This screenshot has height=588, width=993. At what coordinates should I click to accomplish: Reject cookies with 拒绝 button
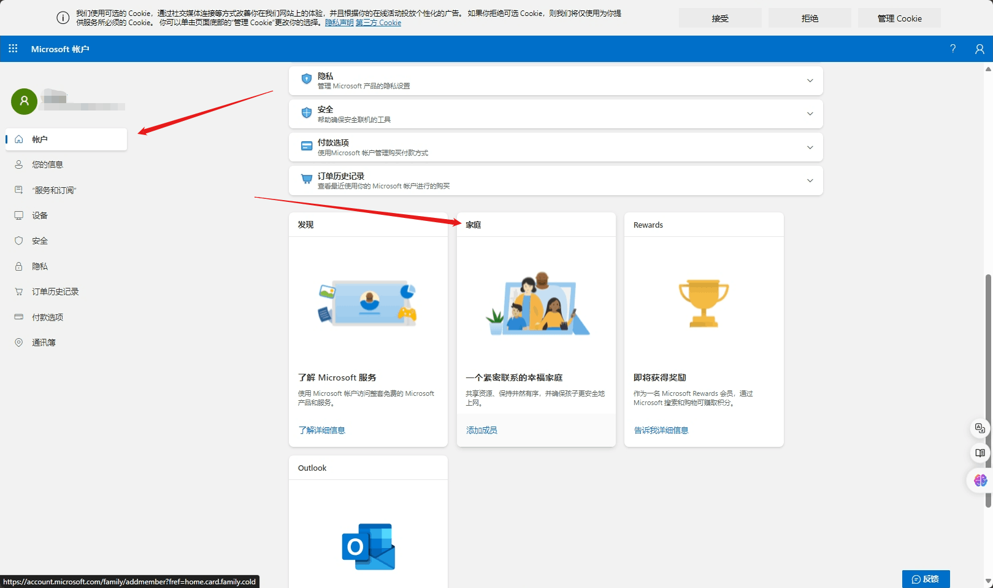click(810, 18)
